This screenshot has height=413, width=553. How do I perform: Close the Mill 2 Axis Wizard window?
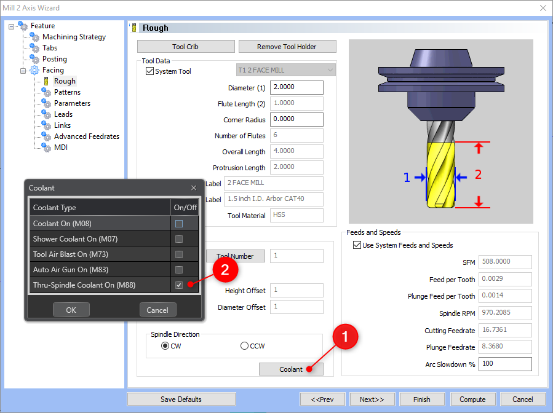(543, 8)
